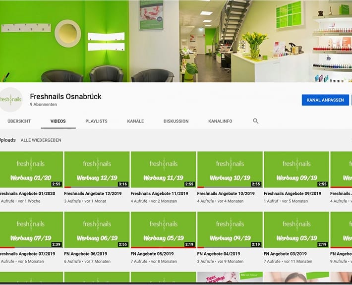352x285 pixels.
Task: Open the PLAYLISTS tab
Action: tap(96, 121)
